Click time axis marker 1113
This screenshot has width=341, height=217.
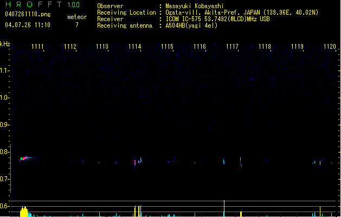(x=102, y=46)
